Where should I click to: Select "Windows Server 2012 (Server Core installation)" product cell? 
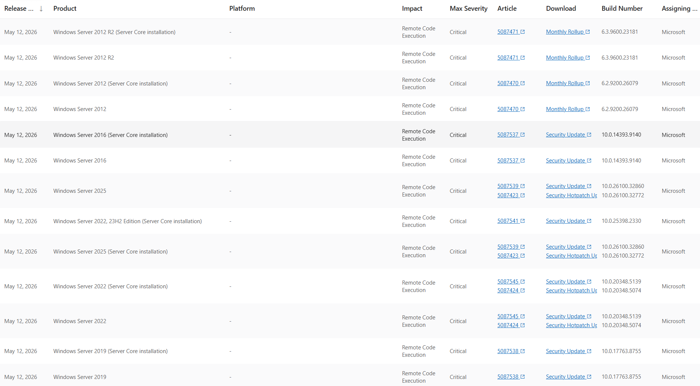coord(110,84)
